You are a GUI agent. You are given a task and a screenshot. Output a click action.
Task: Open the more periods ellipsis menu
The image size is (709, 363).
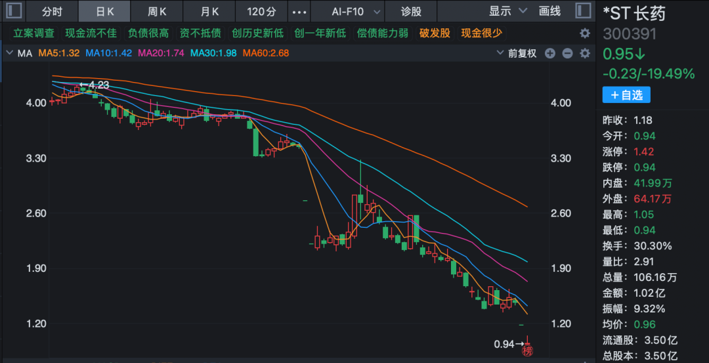click(299, 12)
